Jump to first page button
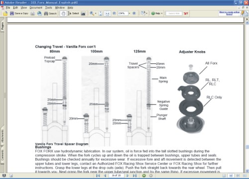The width and height of the screenshot is (249, 179). (x=98, y=176)
